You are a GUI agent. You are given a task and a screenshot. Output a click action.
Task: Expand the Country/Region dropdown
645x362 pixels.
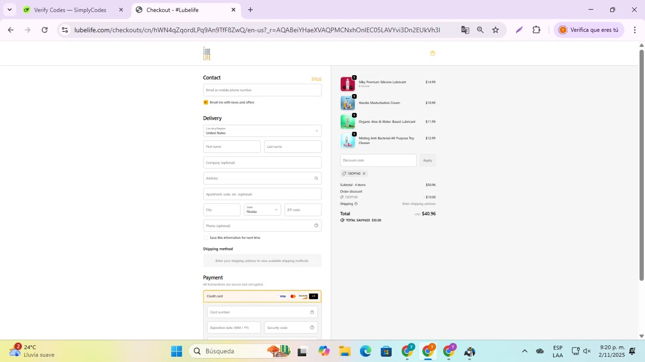tap(262, 131)
